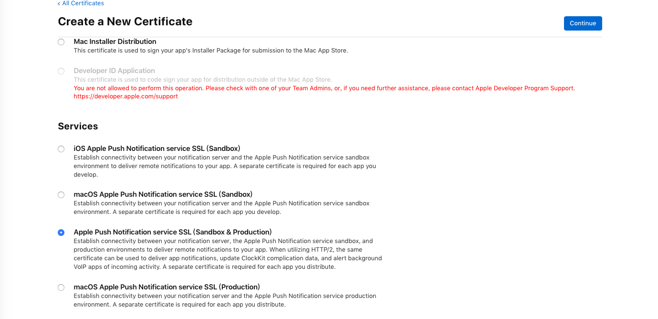This screenshot has width=658, height=319.
Task: Click the description under Mac Installer Distribution
Action: tap(210, 51)
